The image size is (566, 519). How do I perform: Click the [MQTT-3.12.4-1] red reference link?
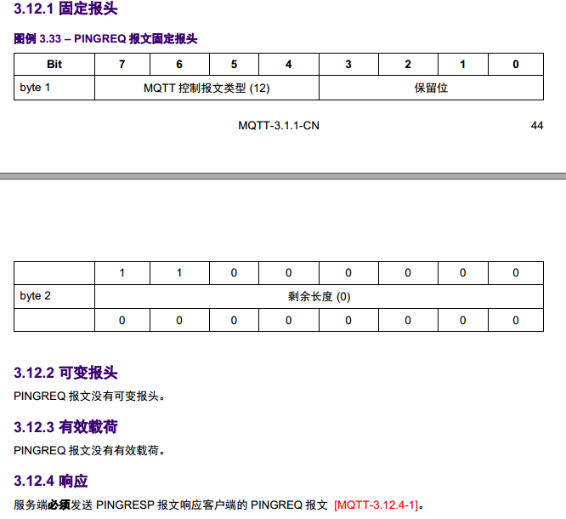click(376, 505)
